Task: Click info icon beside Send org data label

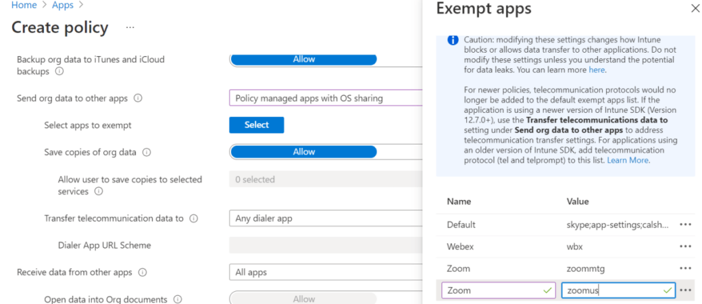Action: (138, 98)
